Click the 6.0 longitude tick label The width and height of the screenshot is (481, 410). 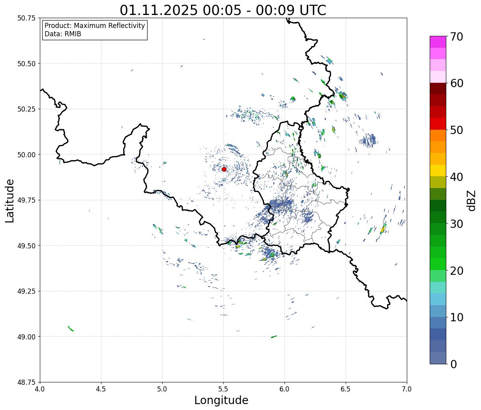[284, 389]
